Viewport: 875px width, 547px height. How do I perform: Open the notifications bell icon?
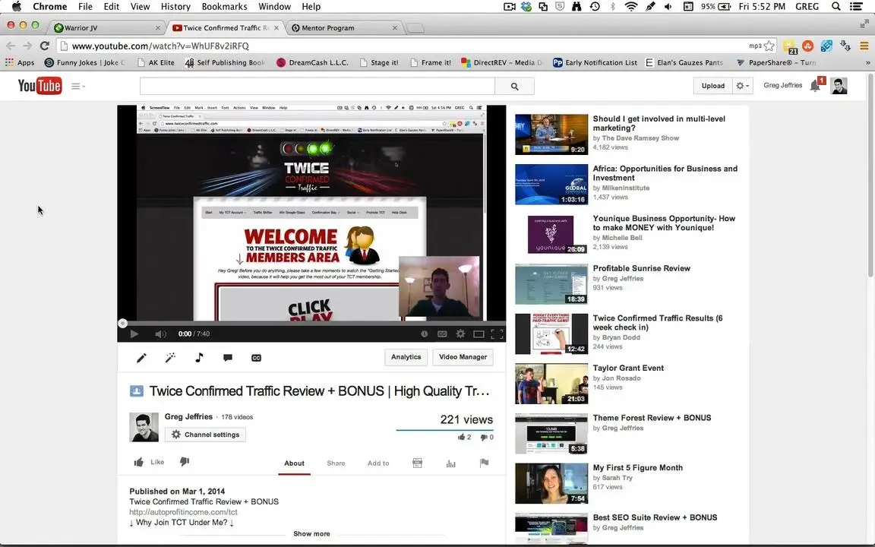(x=816, y=85)
